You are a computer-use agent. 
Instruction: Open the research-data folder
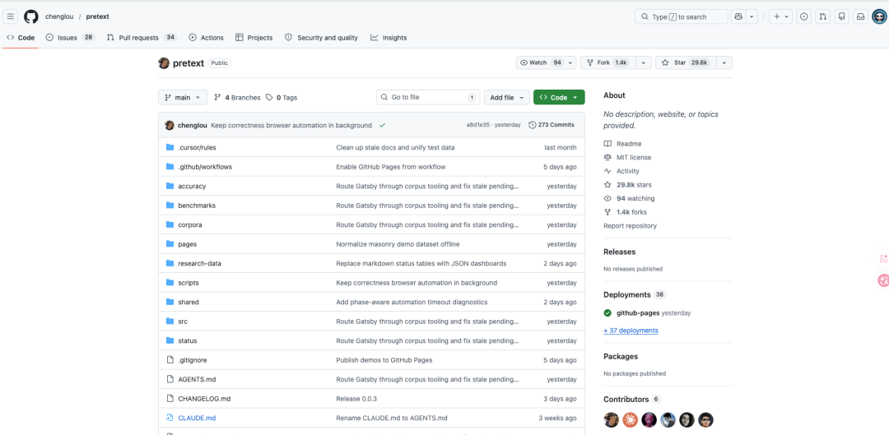pyautogui.click(x=198, y=263)
